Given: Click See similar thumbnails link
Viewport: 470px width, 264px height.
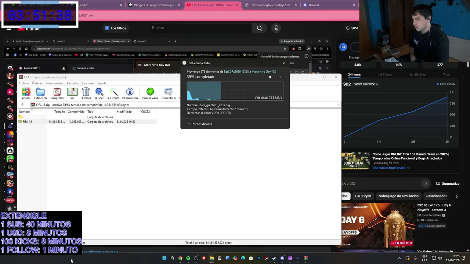Looking at the screenshot, I should tap(390, 168).
